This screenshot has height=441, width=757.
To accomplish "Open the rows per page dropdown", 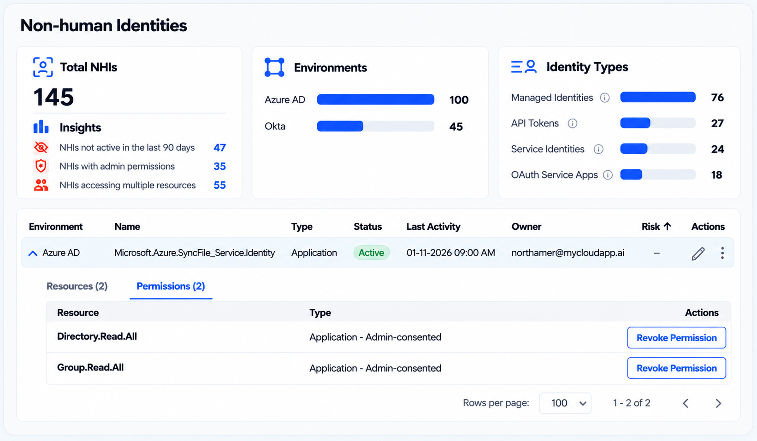I will [x=565, y=403].
